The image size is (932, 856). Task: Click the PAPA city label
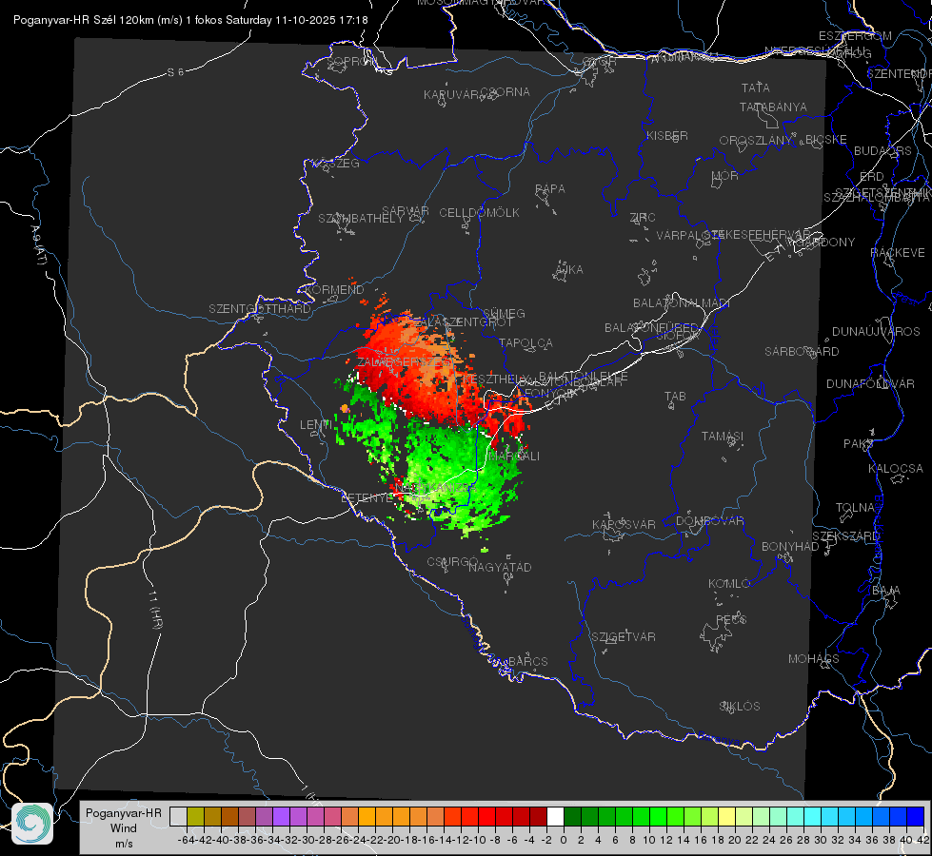click(x=550, y=189)
